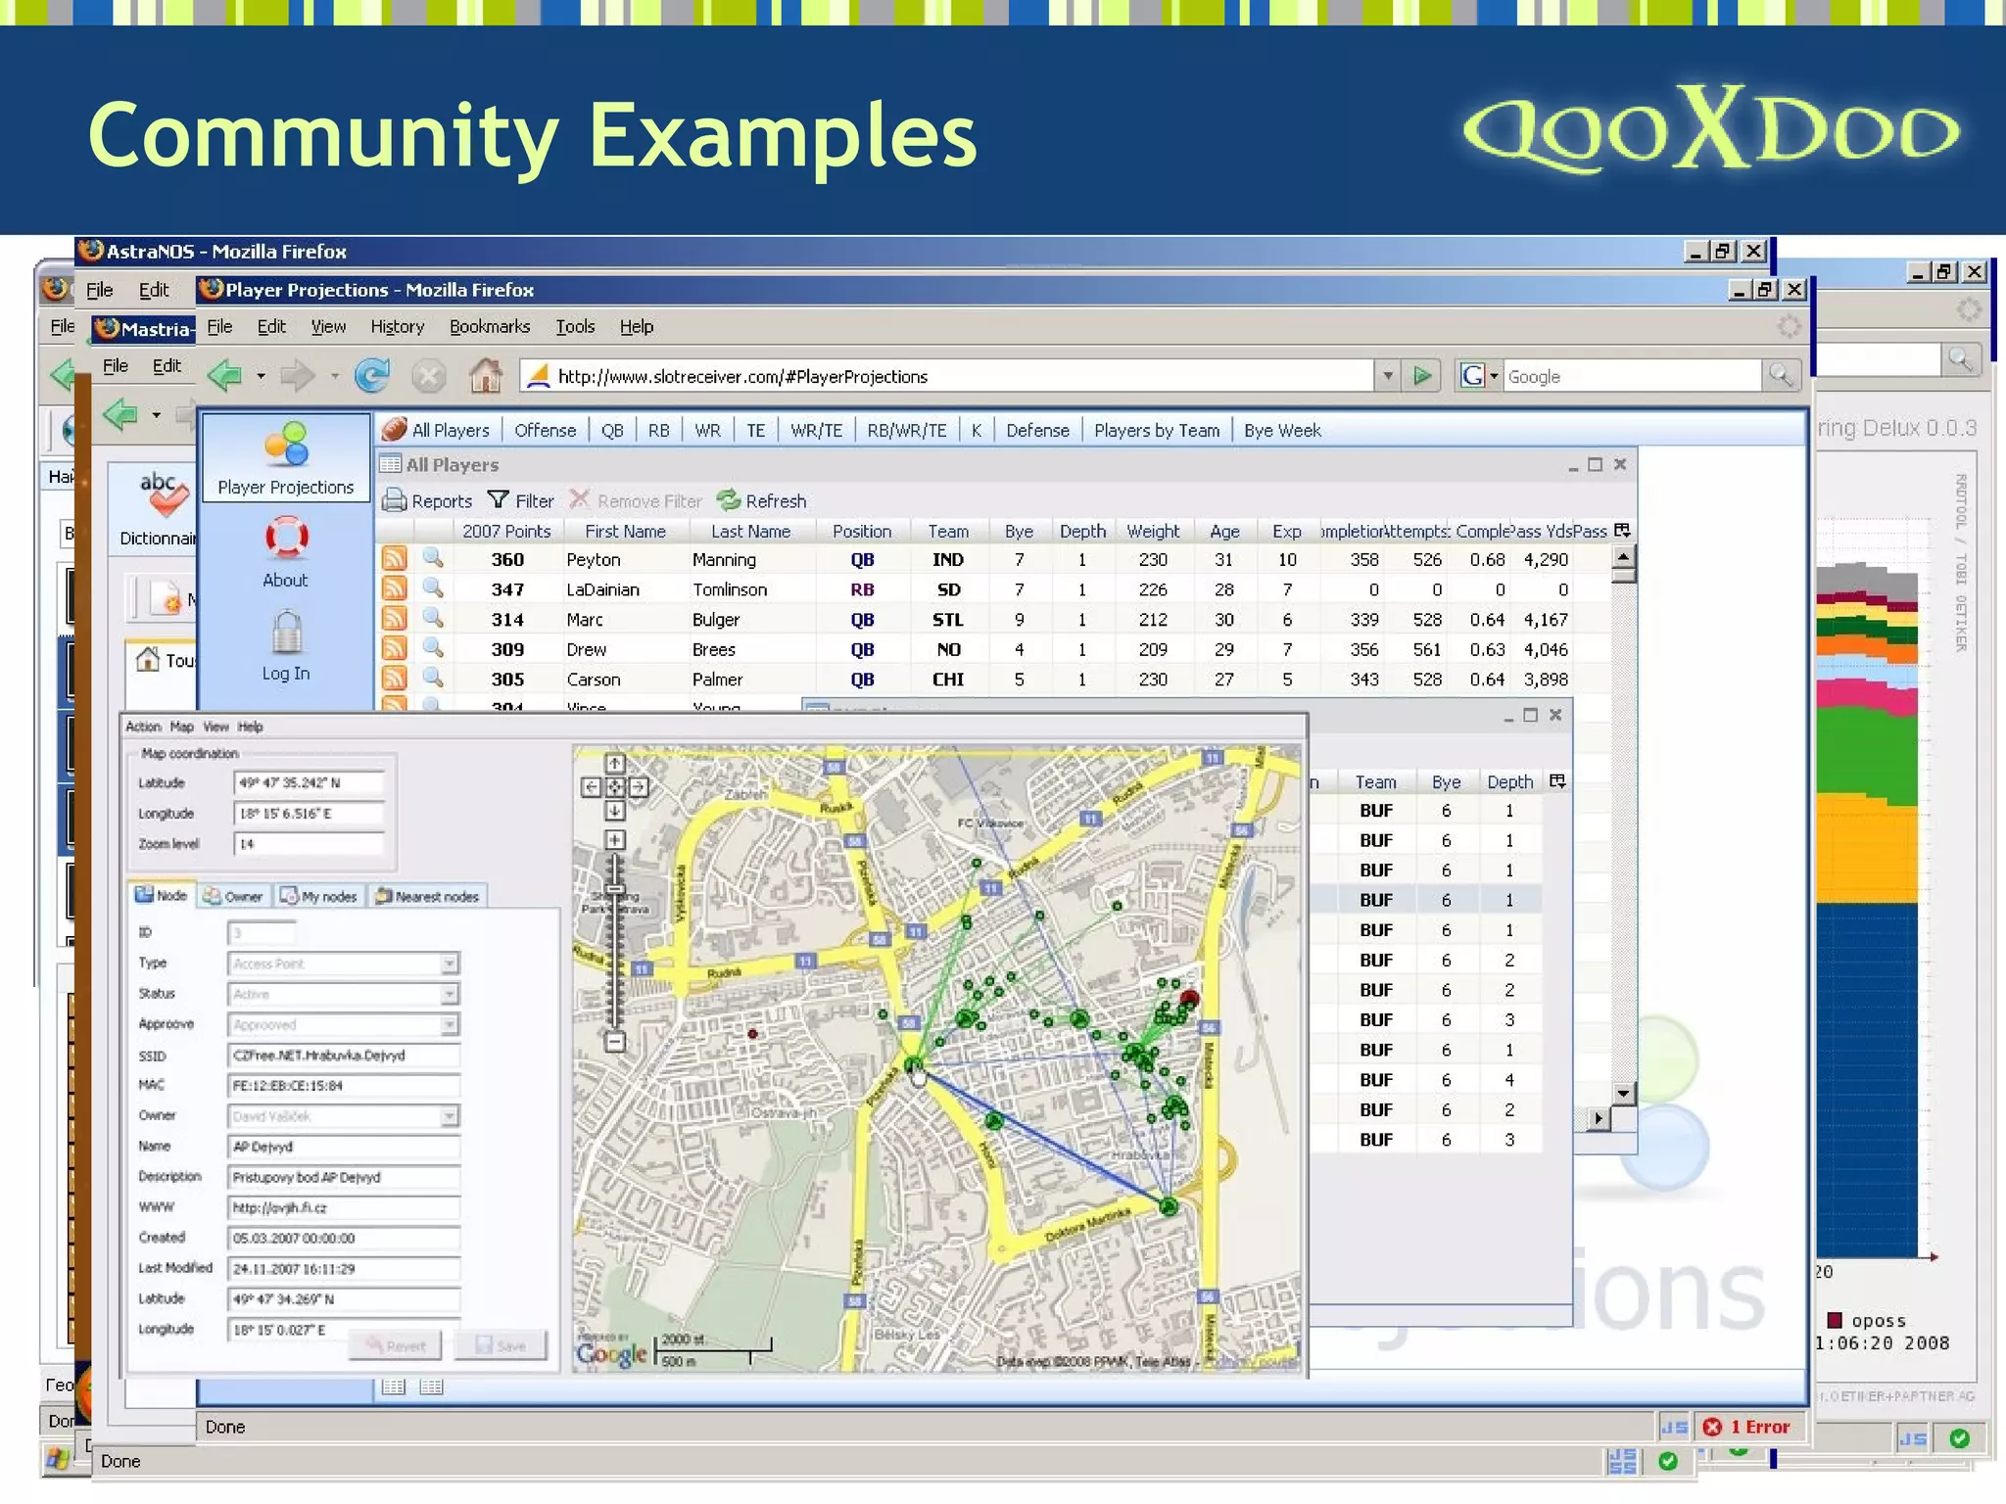Click the Log In padlock icon
Viewport: 2006px width, 1504px height.
pyautogui.click(x=286, y=633)
